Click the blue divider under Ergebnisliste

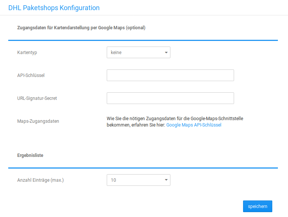143,168
